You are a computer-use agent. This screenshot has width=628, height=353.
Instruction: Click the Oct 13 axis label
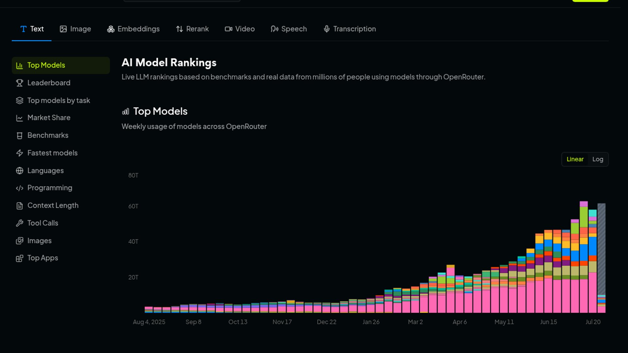coord(238,322)
